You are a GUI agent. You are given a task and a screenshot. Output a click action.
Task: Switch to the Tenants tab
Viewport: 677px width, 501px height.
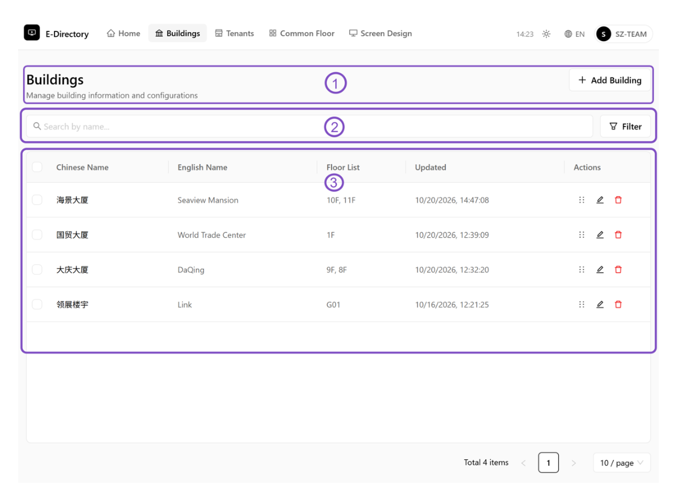235,33
